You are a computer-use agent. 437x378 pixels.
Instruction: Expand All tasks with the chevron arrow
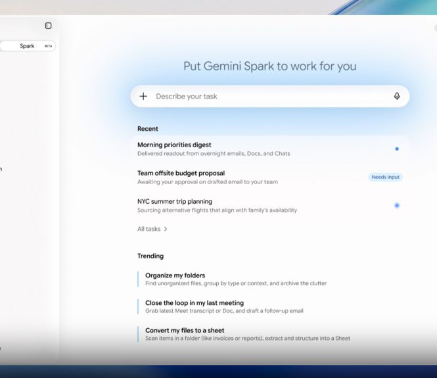click(x=166, y=229)
